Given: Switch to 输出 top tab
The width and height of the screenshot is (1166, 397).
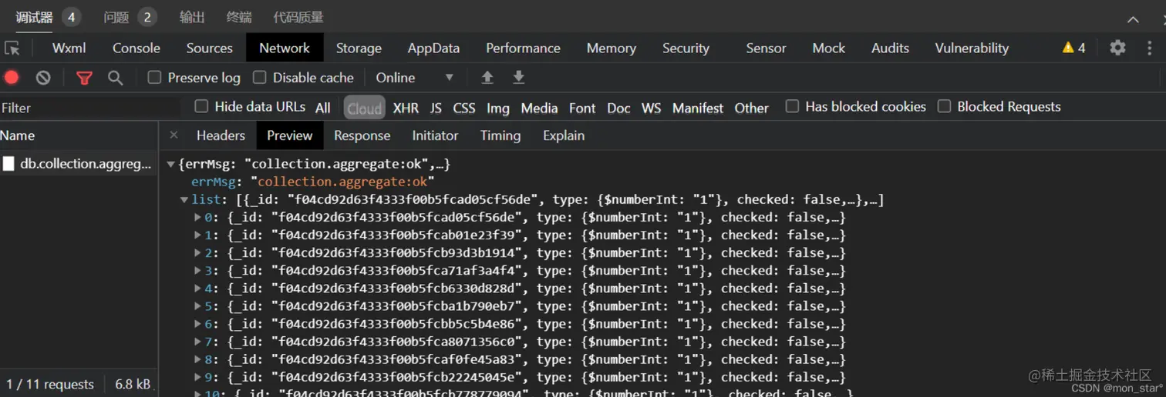Looking at the screenshot, I should point(192,17).
